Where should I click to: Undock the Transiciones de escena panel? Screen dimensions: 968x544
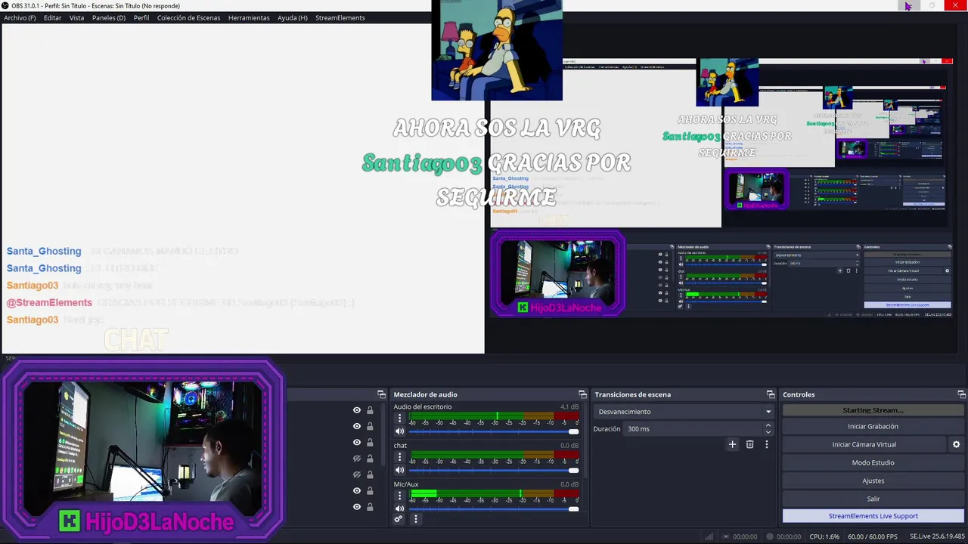pos(771,394)
